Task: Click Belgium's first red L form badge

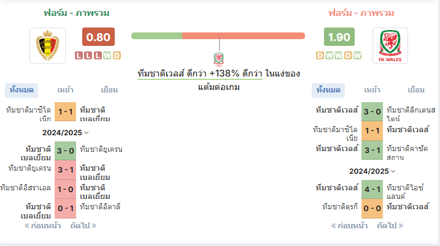Action: point(79,56)
